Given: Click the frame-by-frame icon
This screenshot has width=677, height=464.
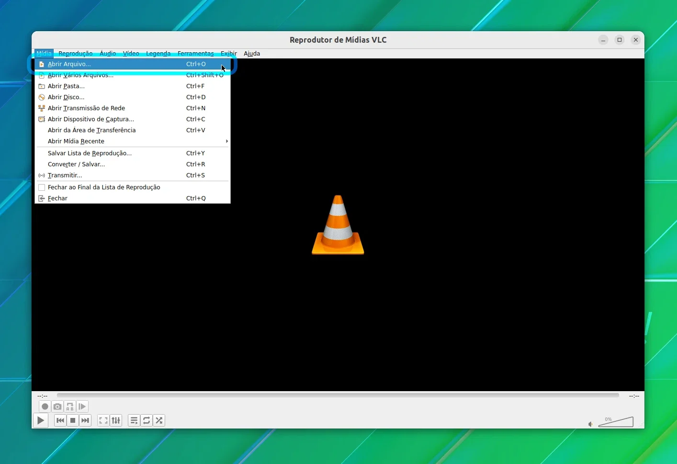Looking at the screenshot, I should click(82, 406).
